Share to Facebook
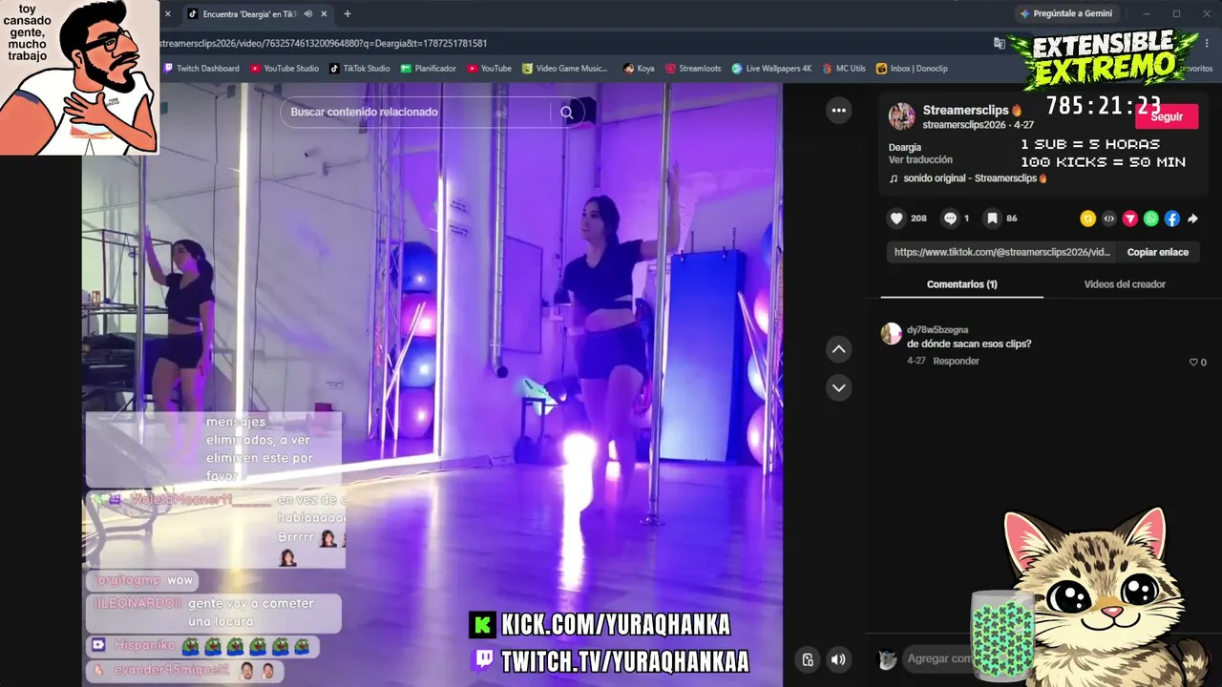1222x687 pixels. [x=1171, y=219]
